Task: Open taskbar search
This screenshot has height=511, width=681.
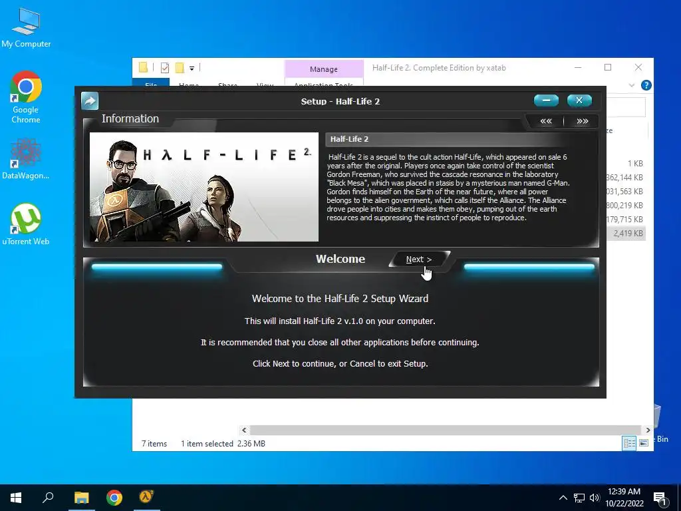Action: pyautogui.click(x=48, y=498)
